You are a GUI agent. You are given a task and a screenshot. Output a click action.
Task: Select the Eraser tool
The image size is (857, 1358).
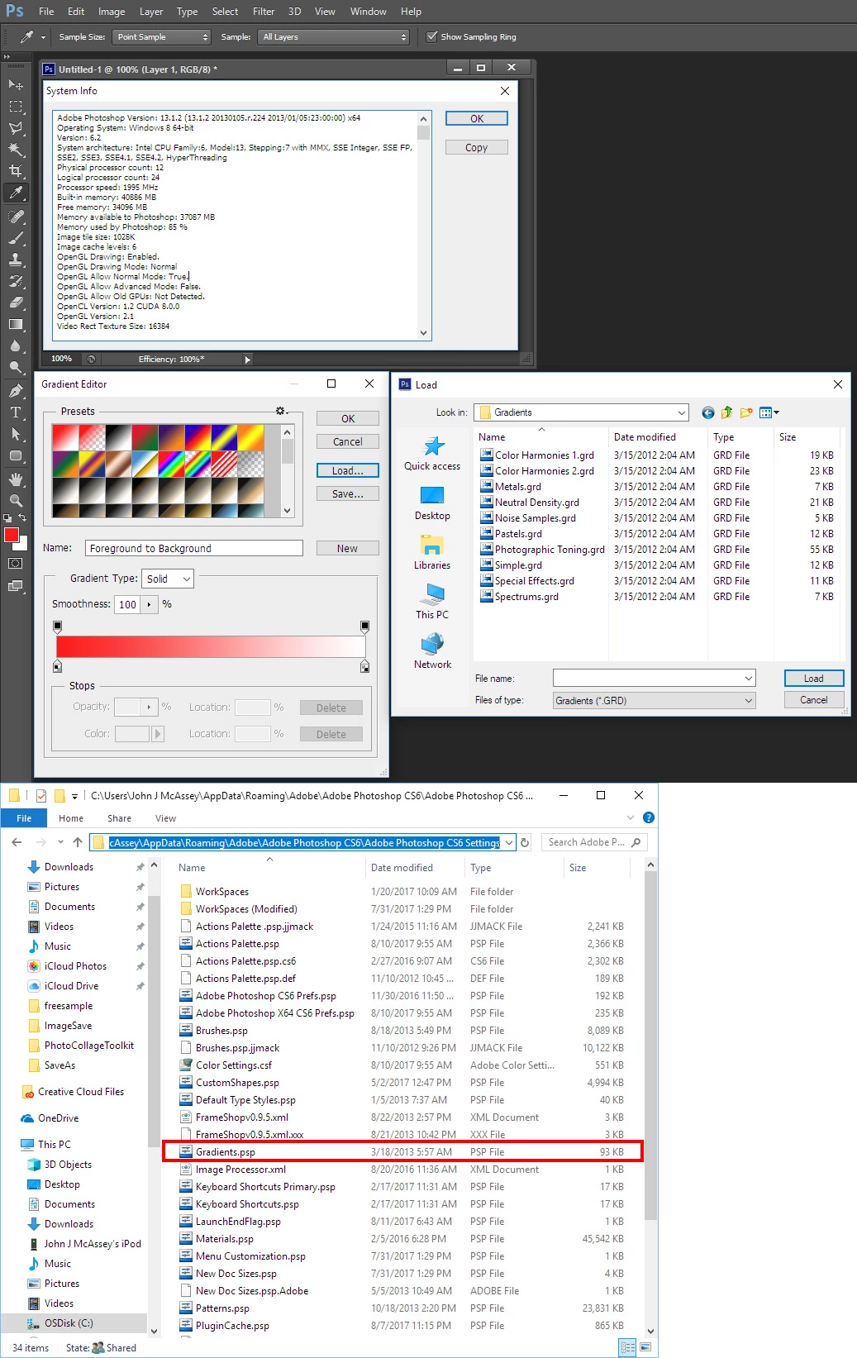(x=16, y=303)
